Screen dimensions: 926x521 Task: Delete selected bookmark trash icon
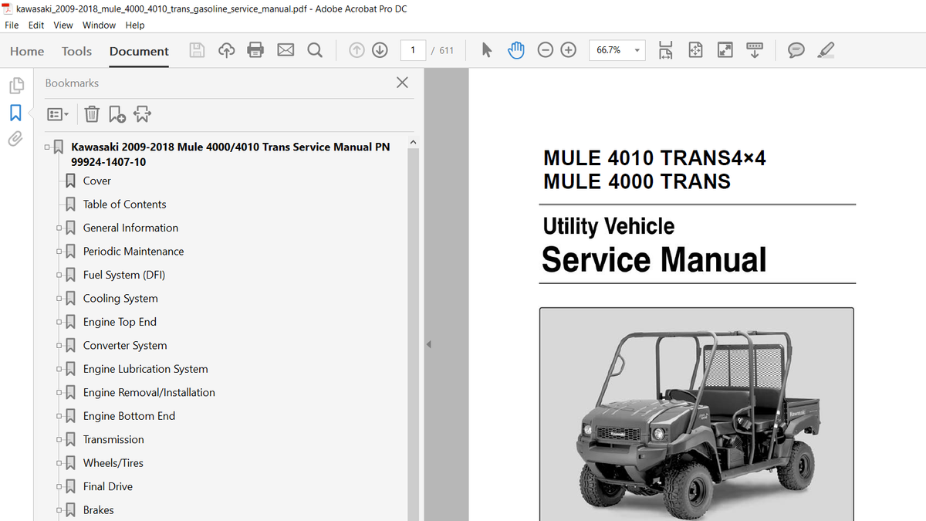tap(92, 114)
